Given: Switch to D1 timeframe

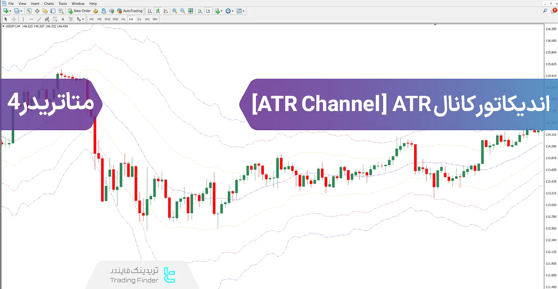Looking at the screenshot, I should (139, 19).
